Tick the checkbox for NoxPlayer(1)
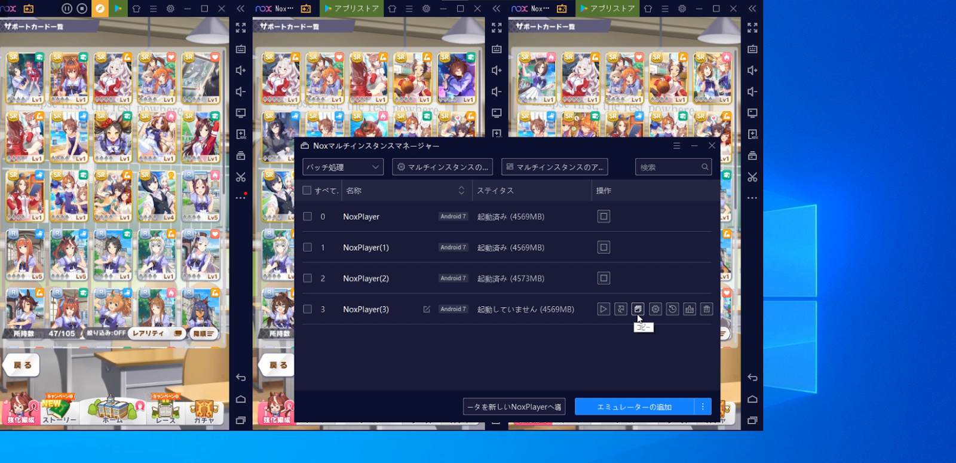 307,247
